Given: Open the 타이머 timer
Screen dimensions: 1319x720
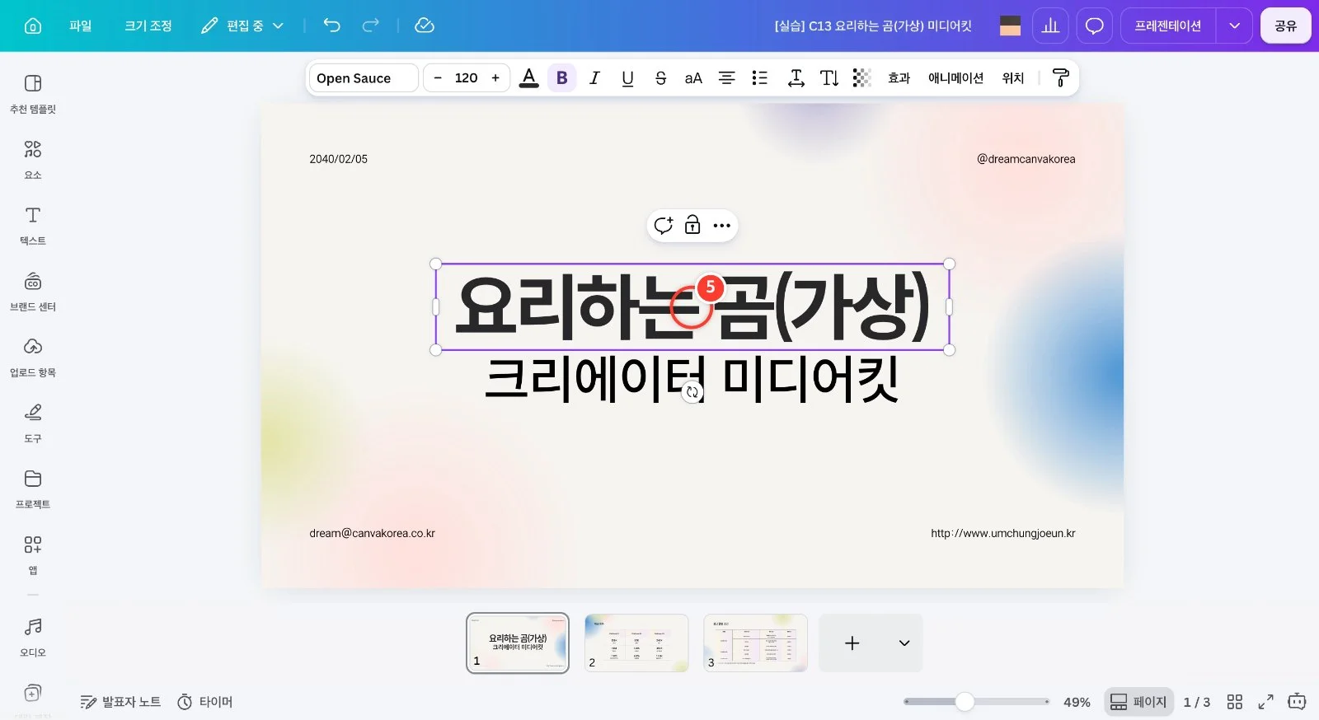Looking at the screenshot, I should 205,702.
